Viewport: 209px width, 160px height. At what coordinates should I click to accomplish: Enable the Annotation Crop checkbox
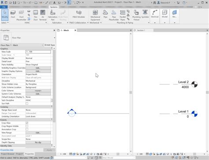pos(27,130)
